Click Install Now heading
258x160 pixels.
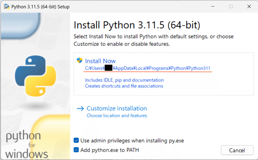pyautogui.click(x=100, y=61)
